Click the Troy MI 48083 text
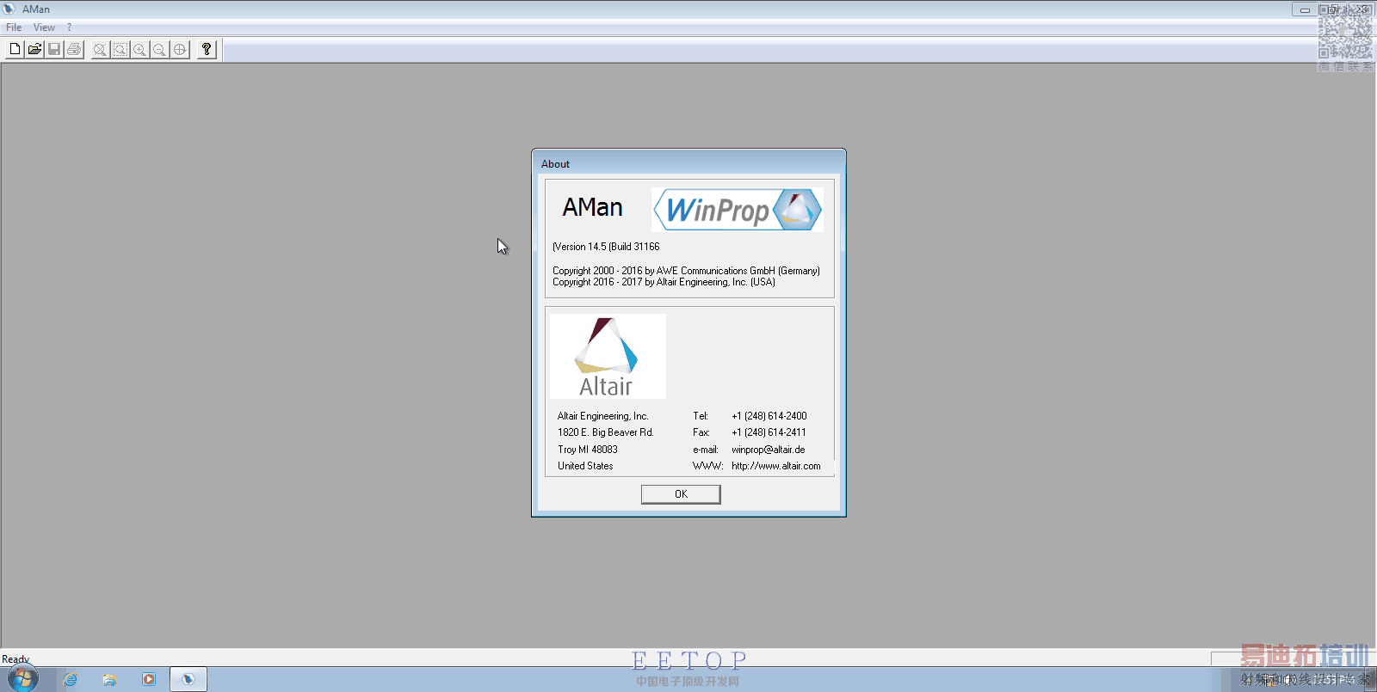Image resolution: width=1377 pixels, height=692 pixels. pyautogui.click(x=588, y=450)
